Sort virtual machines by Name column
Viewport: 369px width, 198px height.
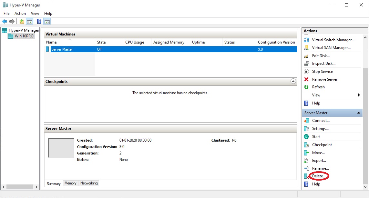click(x=70, y=42)
